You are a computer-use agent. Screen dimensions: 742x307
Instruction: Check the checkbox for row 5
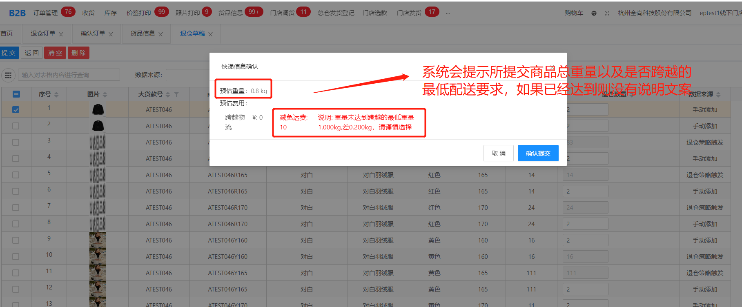coord(16,175)
